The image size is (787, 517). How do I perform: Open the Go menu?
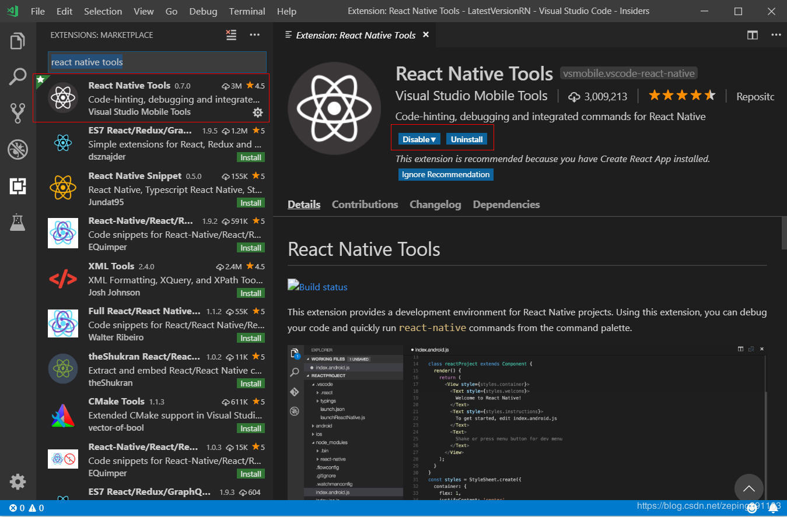[172, 11]
